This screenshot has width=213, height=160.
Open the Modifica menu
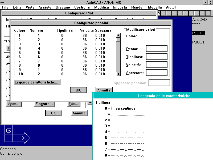101,7
